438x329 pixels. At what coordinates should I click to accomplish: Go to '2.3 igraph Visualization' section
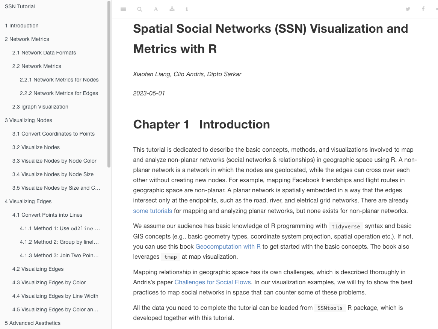pos(40,107)
